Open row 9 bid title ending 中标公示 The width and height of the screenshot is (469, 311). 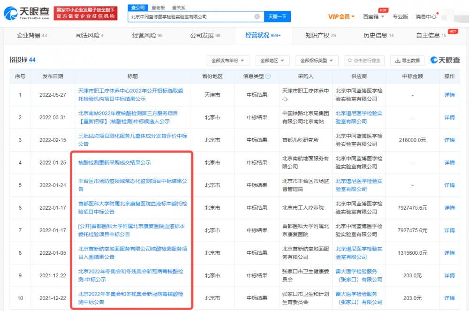click(x=131, y=275)
